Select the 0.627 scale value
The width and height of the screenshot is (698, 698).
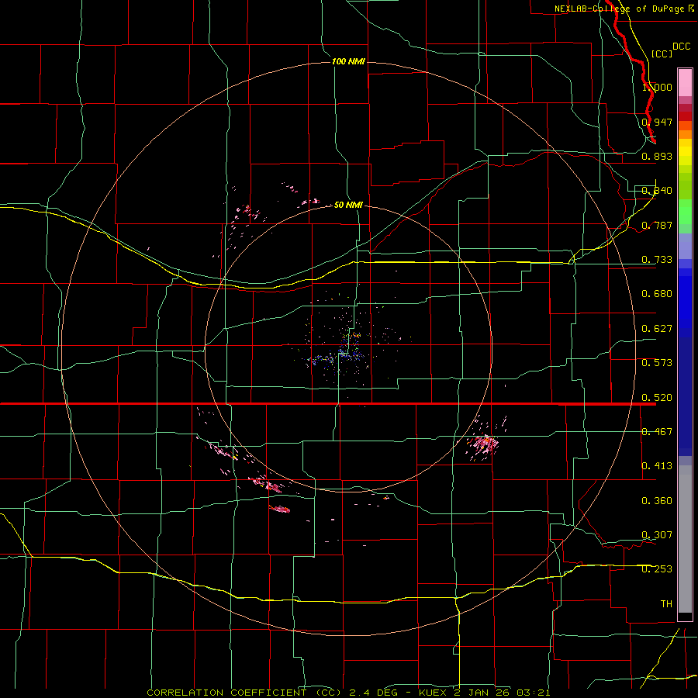(x=657, y=328)
